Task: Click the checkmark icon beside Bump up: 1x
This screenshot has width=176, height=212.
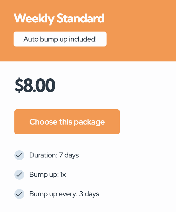Action: (19, 175)
